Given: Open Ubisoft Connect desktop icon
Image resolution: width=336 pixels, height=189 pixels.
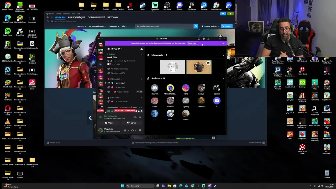Looking at the screenshot, I should [216, 6].
